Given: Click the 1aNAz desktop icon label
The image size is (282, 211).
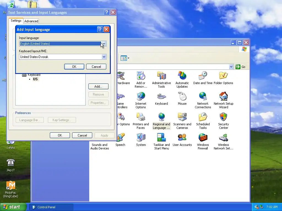Looking at the screenshot, I should click(x=11, y=148).
